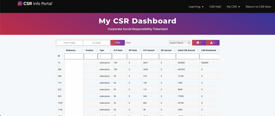Sort by ISF Amount sort arrows
275x116 pixels.
[x=175, y=50]
